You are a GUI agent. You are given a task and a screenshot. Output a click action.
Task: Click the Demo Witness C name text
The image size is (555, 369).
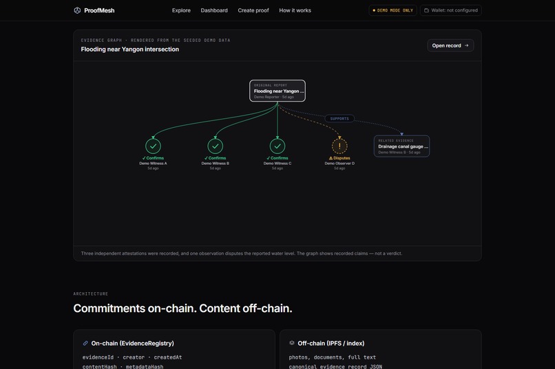[277, 164]
